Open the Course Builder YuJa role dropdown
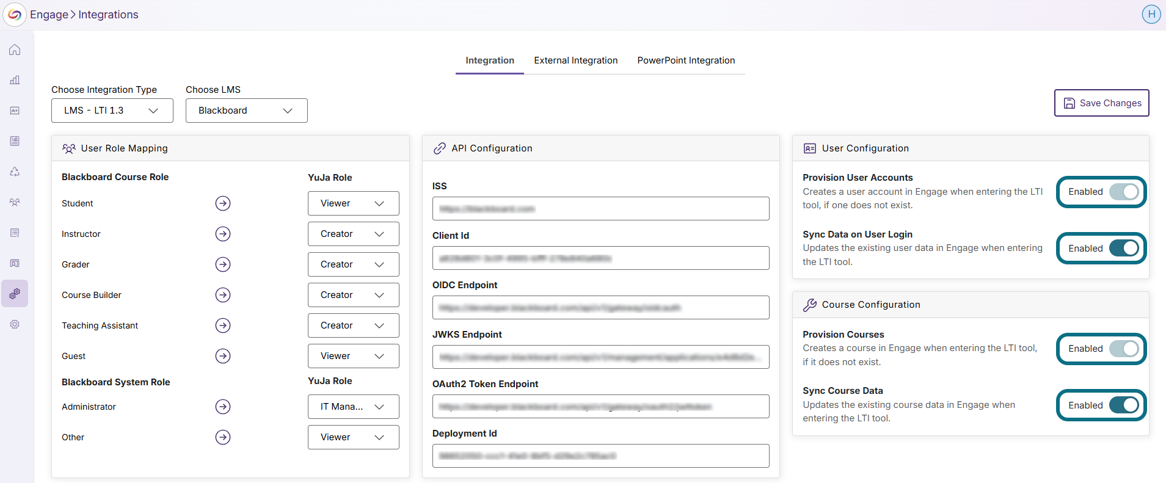The image size is (1166, 483). (354, 295)
